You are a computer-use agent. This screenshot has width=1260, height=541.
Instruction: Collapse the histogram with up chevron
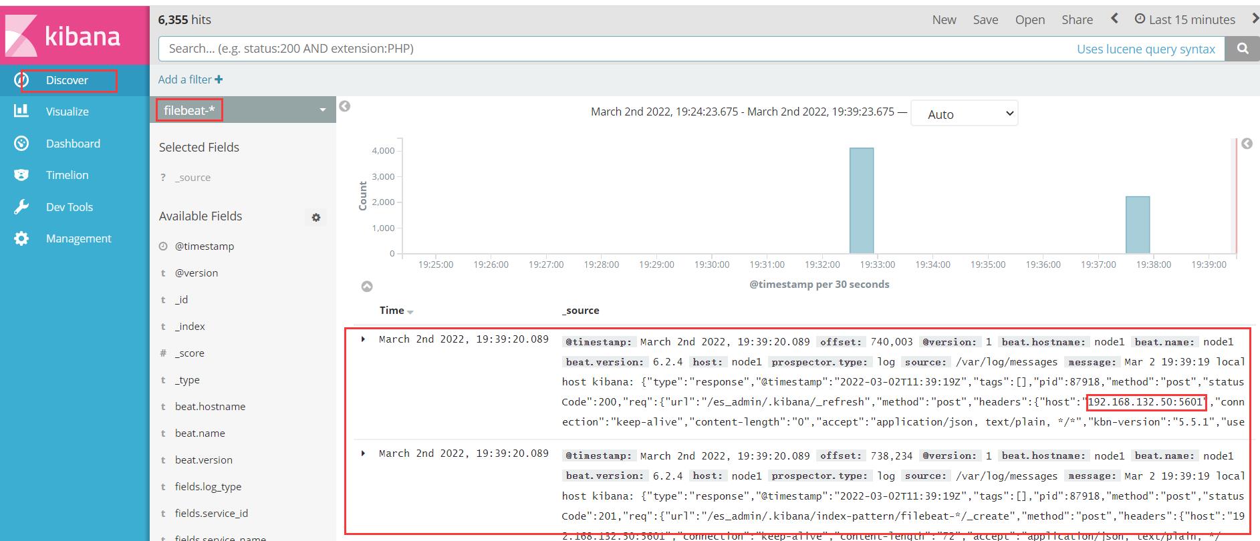pos(367,287)
